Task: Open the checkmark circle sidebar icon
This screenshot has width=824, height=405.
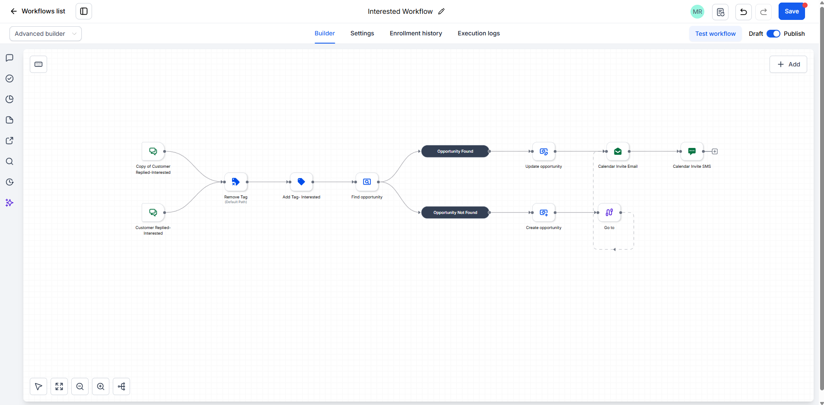Action: tap(10, 78)
